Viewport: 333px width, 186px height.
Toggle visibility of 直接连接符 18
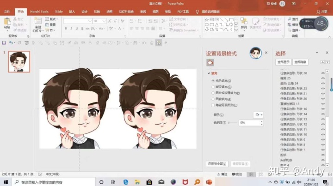pos(323,104)
